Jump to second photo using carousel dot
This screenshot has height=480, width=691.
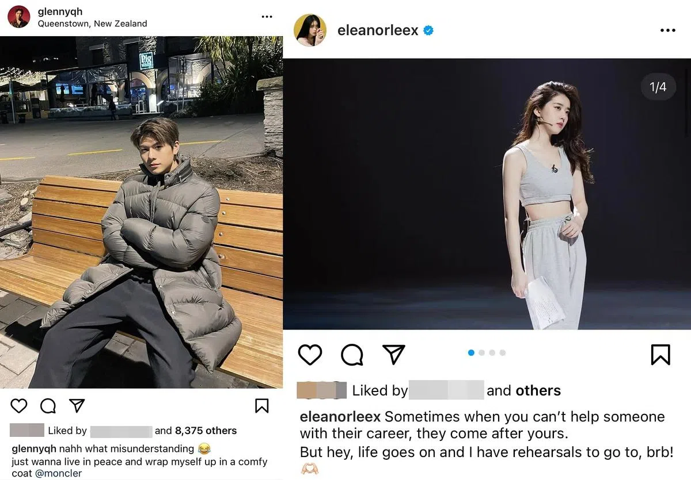click(x=481, y=353)
